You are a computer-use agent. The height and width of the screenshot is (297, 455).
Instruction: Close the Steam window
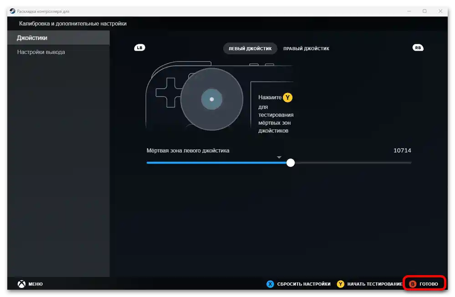click(x=440, y=11)
